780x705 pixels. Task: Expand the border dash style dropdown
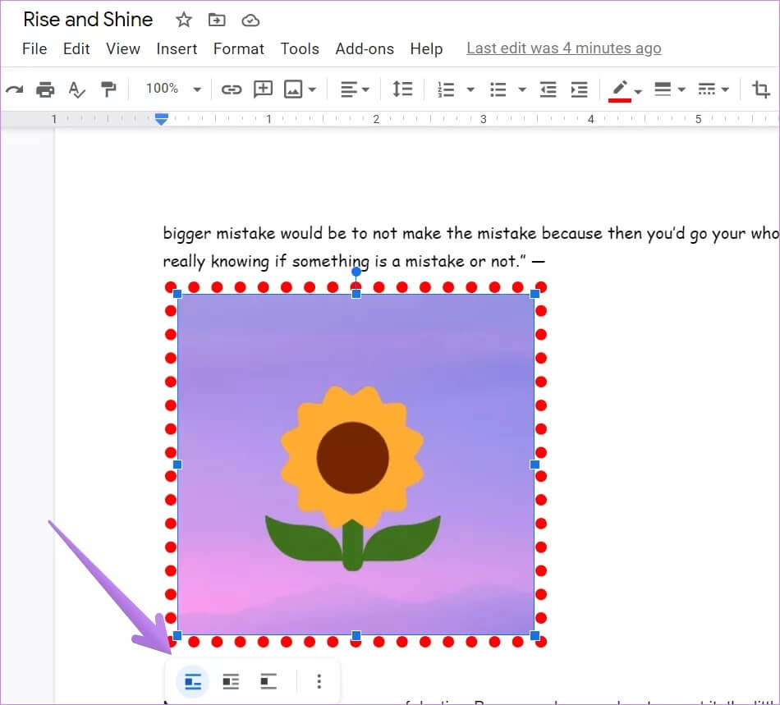(713, 89)
